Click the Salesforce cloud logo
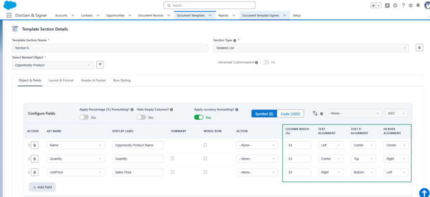Viewport: 430px width, 197px height. coord(10,5)
